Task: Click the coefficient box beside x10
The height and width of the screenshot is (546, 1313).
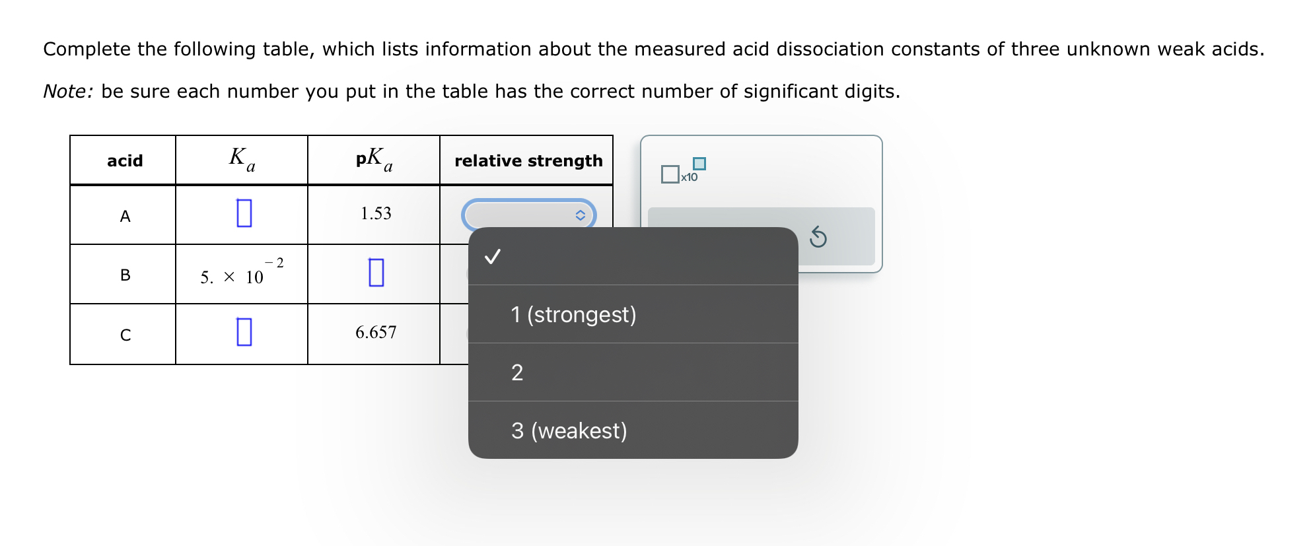Action: coord(670,173)
